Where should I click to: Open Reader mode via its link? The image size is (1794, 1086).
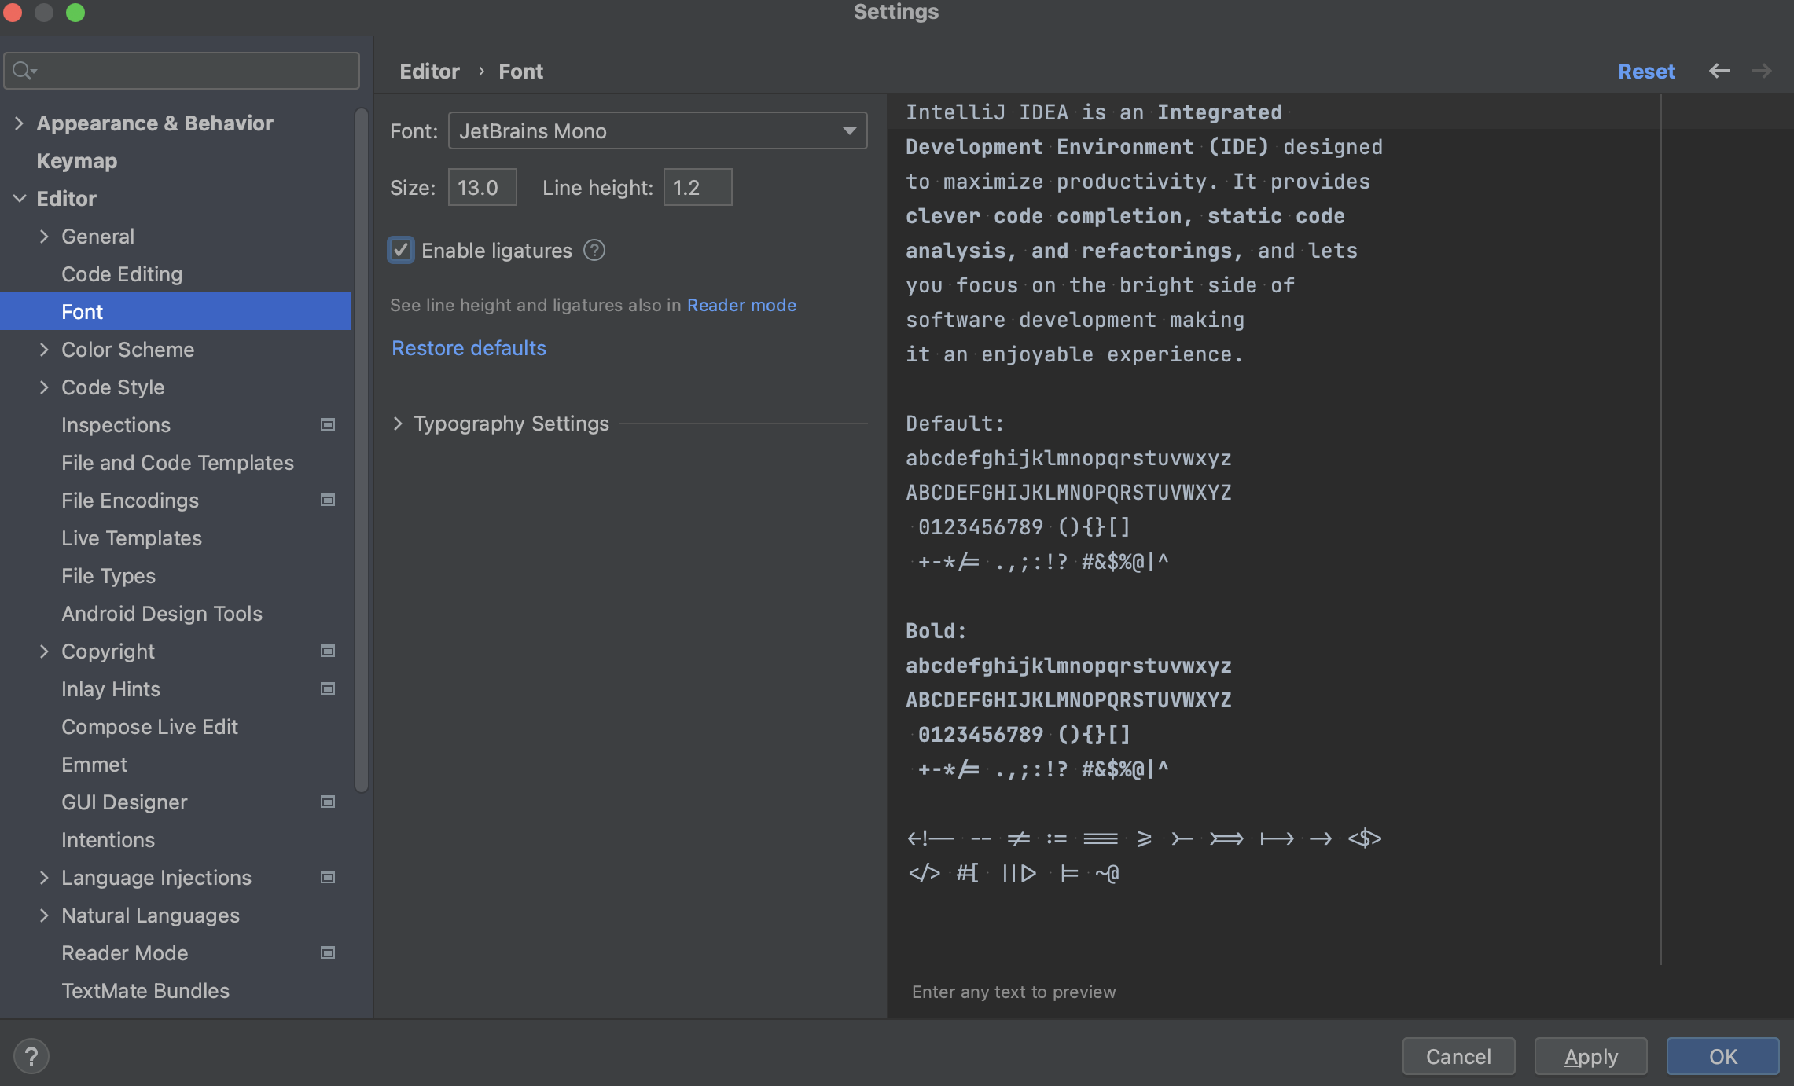click(x=741, y=305)
